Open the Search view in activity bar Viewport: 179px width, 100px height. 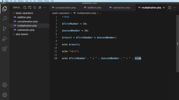tap(4, 19)
